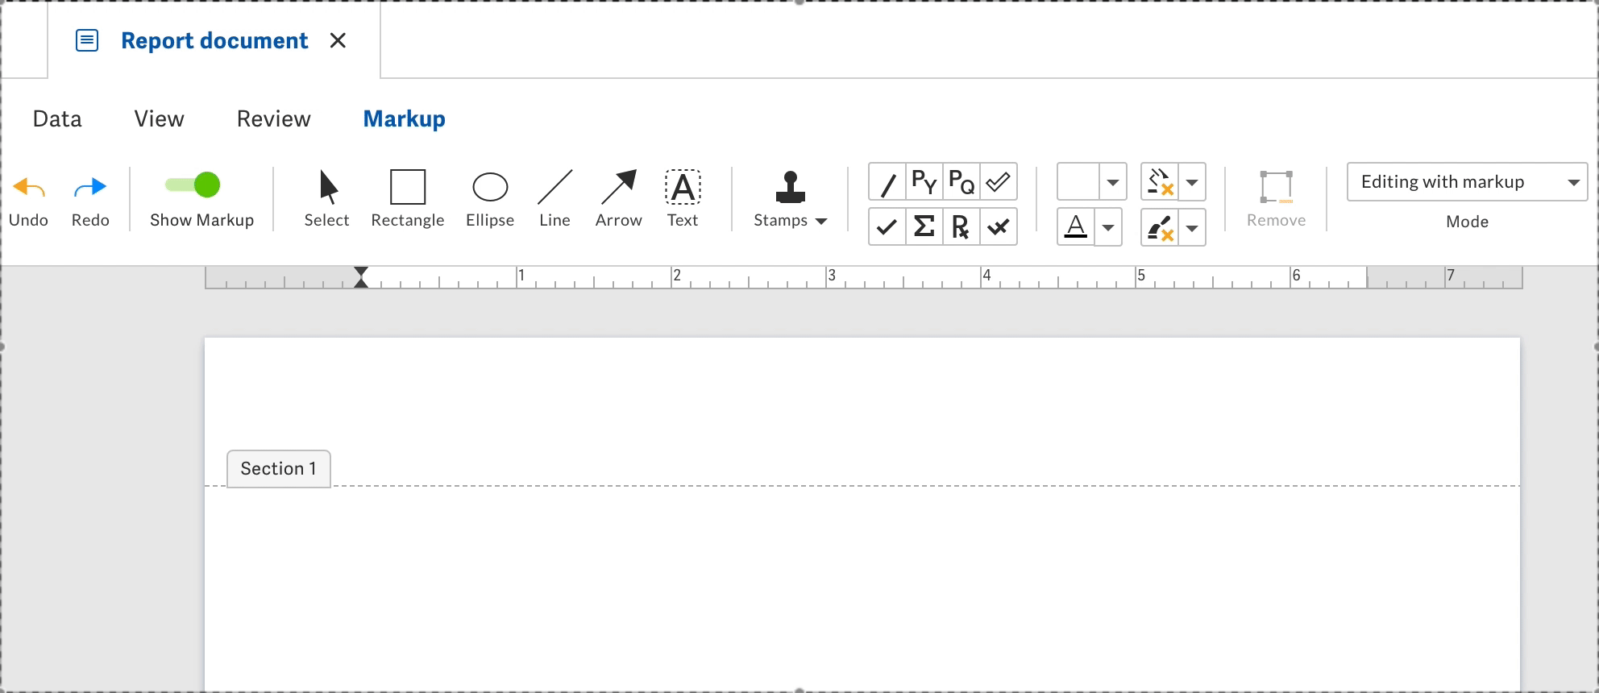Pick the Arrow markup tool

618,198
